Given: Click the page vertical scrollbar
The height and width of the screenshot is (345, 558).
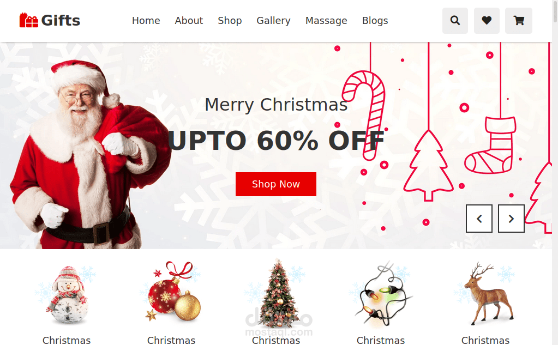Looking at the screenshot, I should tap(555, 172).
